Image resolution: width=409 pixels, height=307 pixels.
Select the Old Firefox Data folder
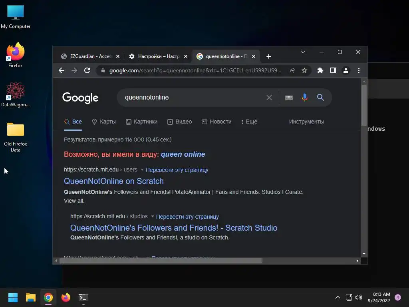[x=16, y=137]
